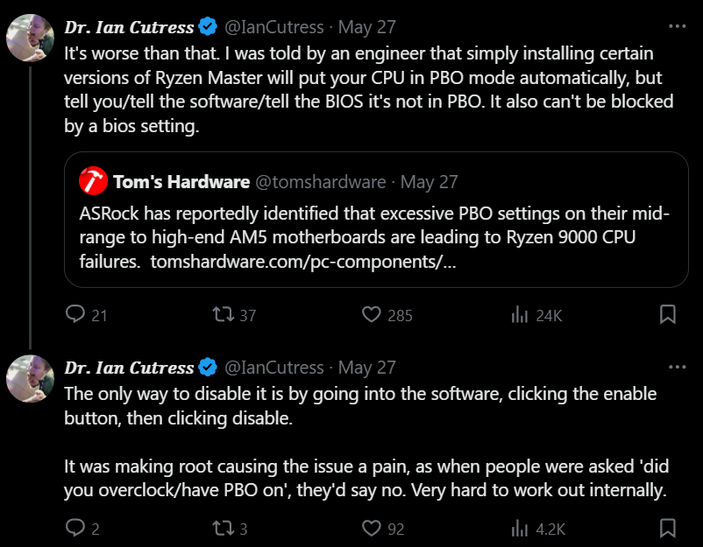Open Ian Cutress avatar on the first tweet
The image size is (703, 547).
tap(30, 38)
